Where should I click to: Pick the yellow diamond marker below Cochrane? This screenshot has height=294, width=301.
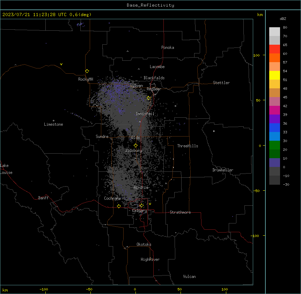[x=119, y=206]
